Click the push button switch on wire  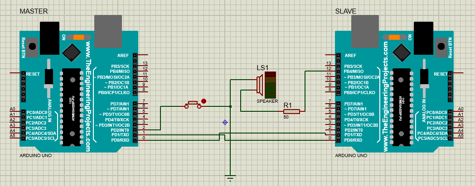[x=193, y=105]
